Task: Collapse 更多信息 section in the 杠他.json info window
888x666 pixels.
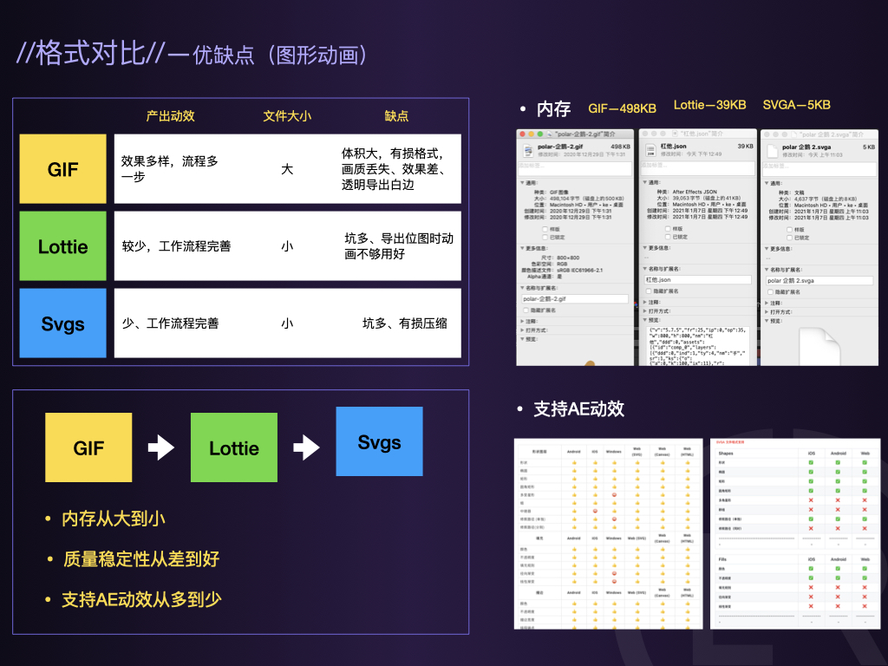Action: tap(644, 247)
